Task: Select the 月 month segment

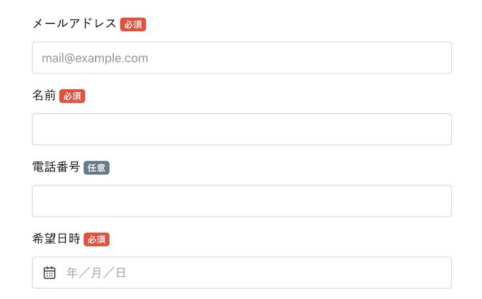Action: 96,273
